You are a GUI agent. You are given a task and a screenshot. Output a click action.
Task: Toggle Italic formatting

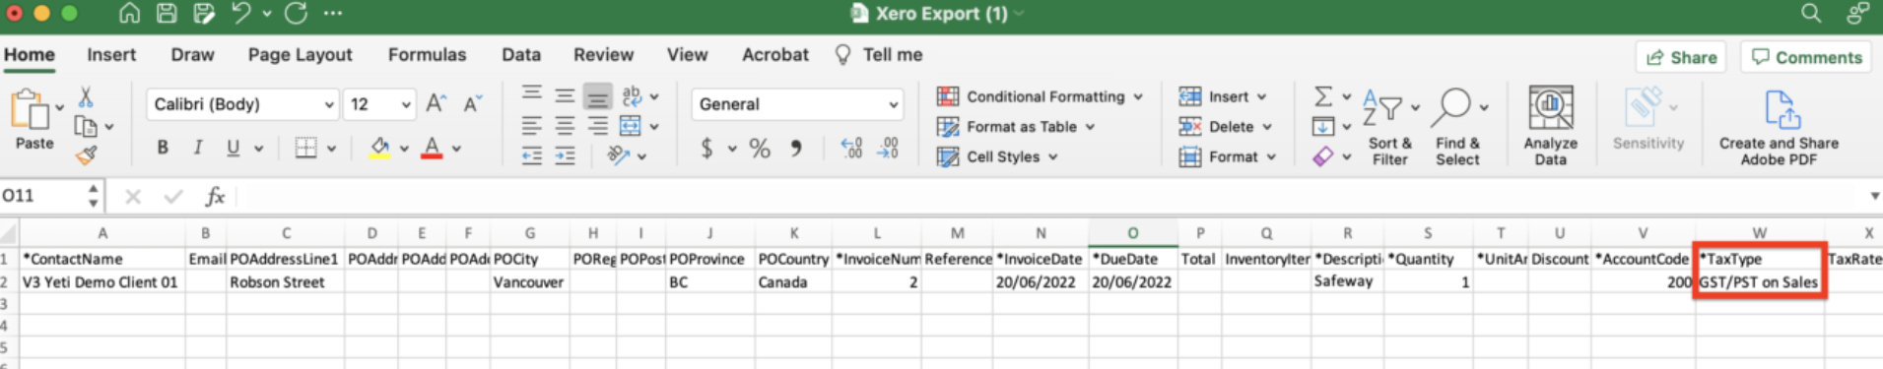[x=197, y=148]
